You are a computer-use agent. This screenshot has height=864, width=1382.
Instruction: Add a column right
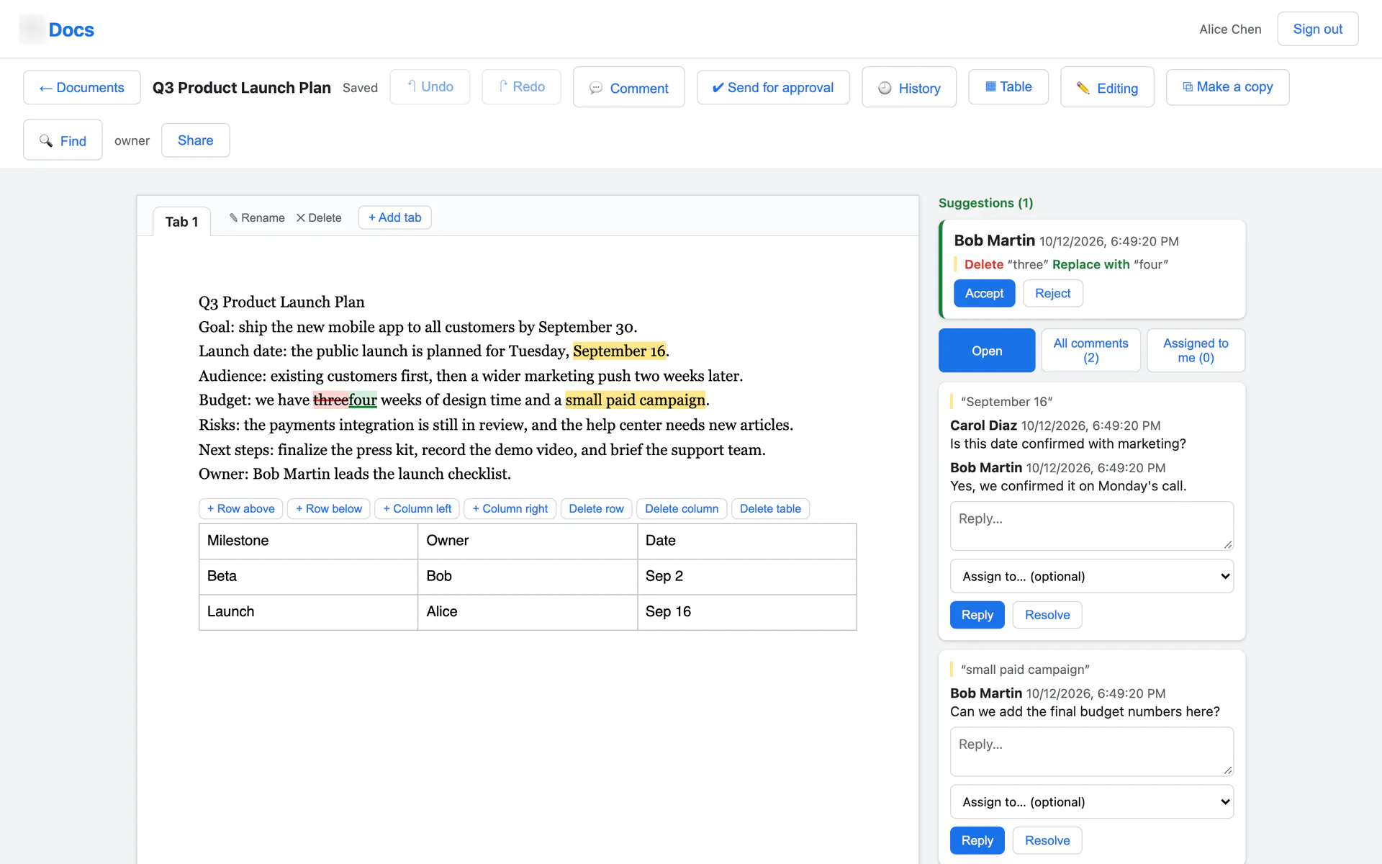point(510,508)
